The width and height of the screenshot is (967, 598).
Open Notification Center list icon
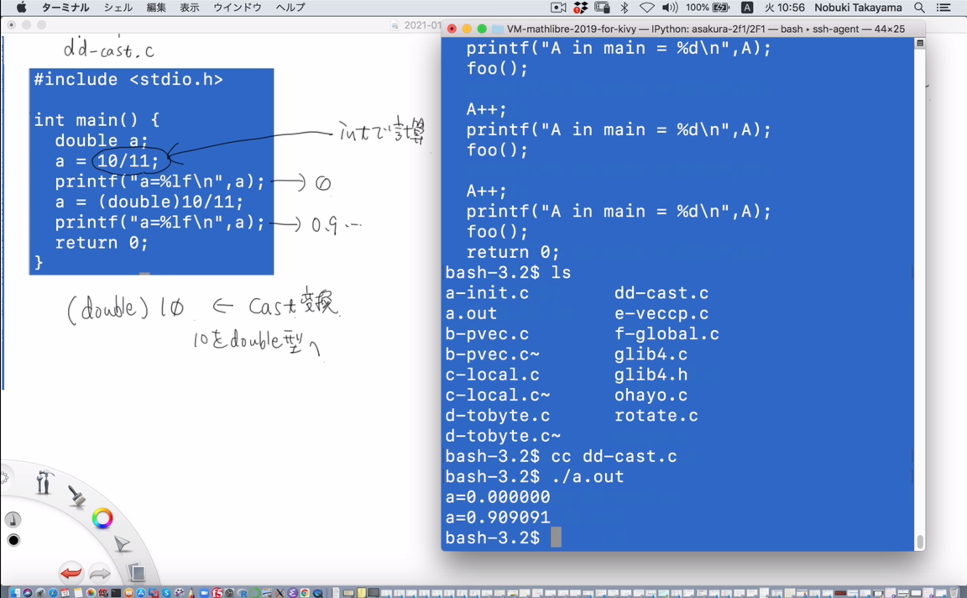coord(943,7)
